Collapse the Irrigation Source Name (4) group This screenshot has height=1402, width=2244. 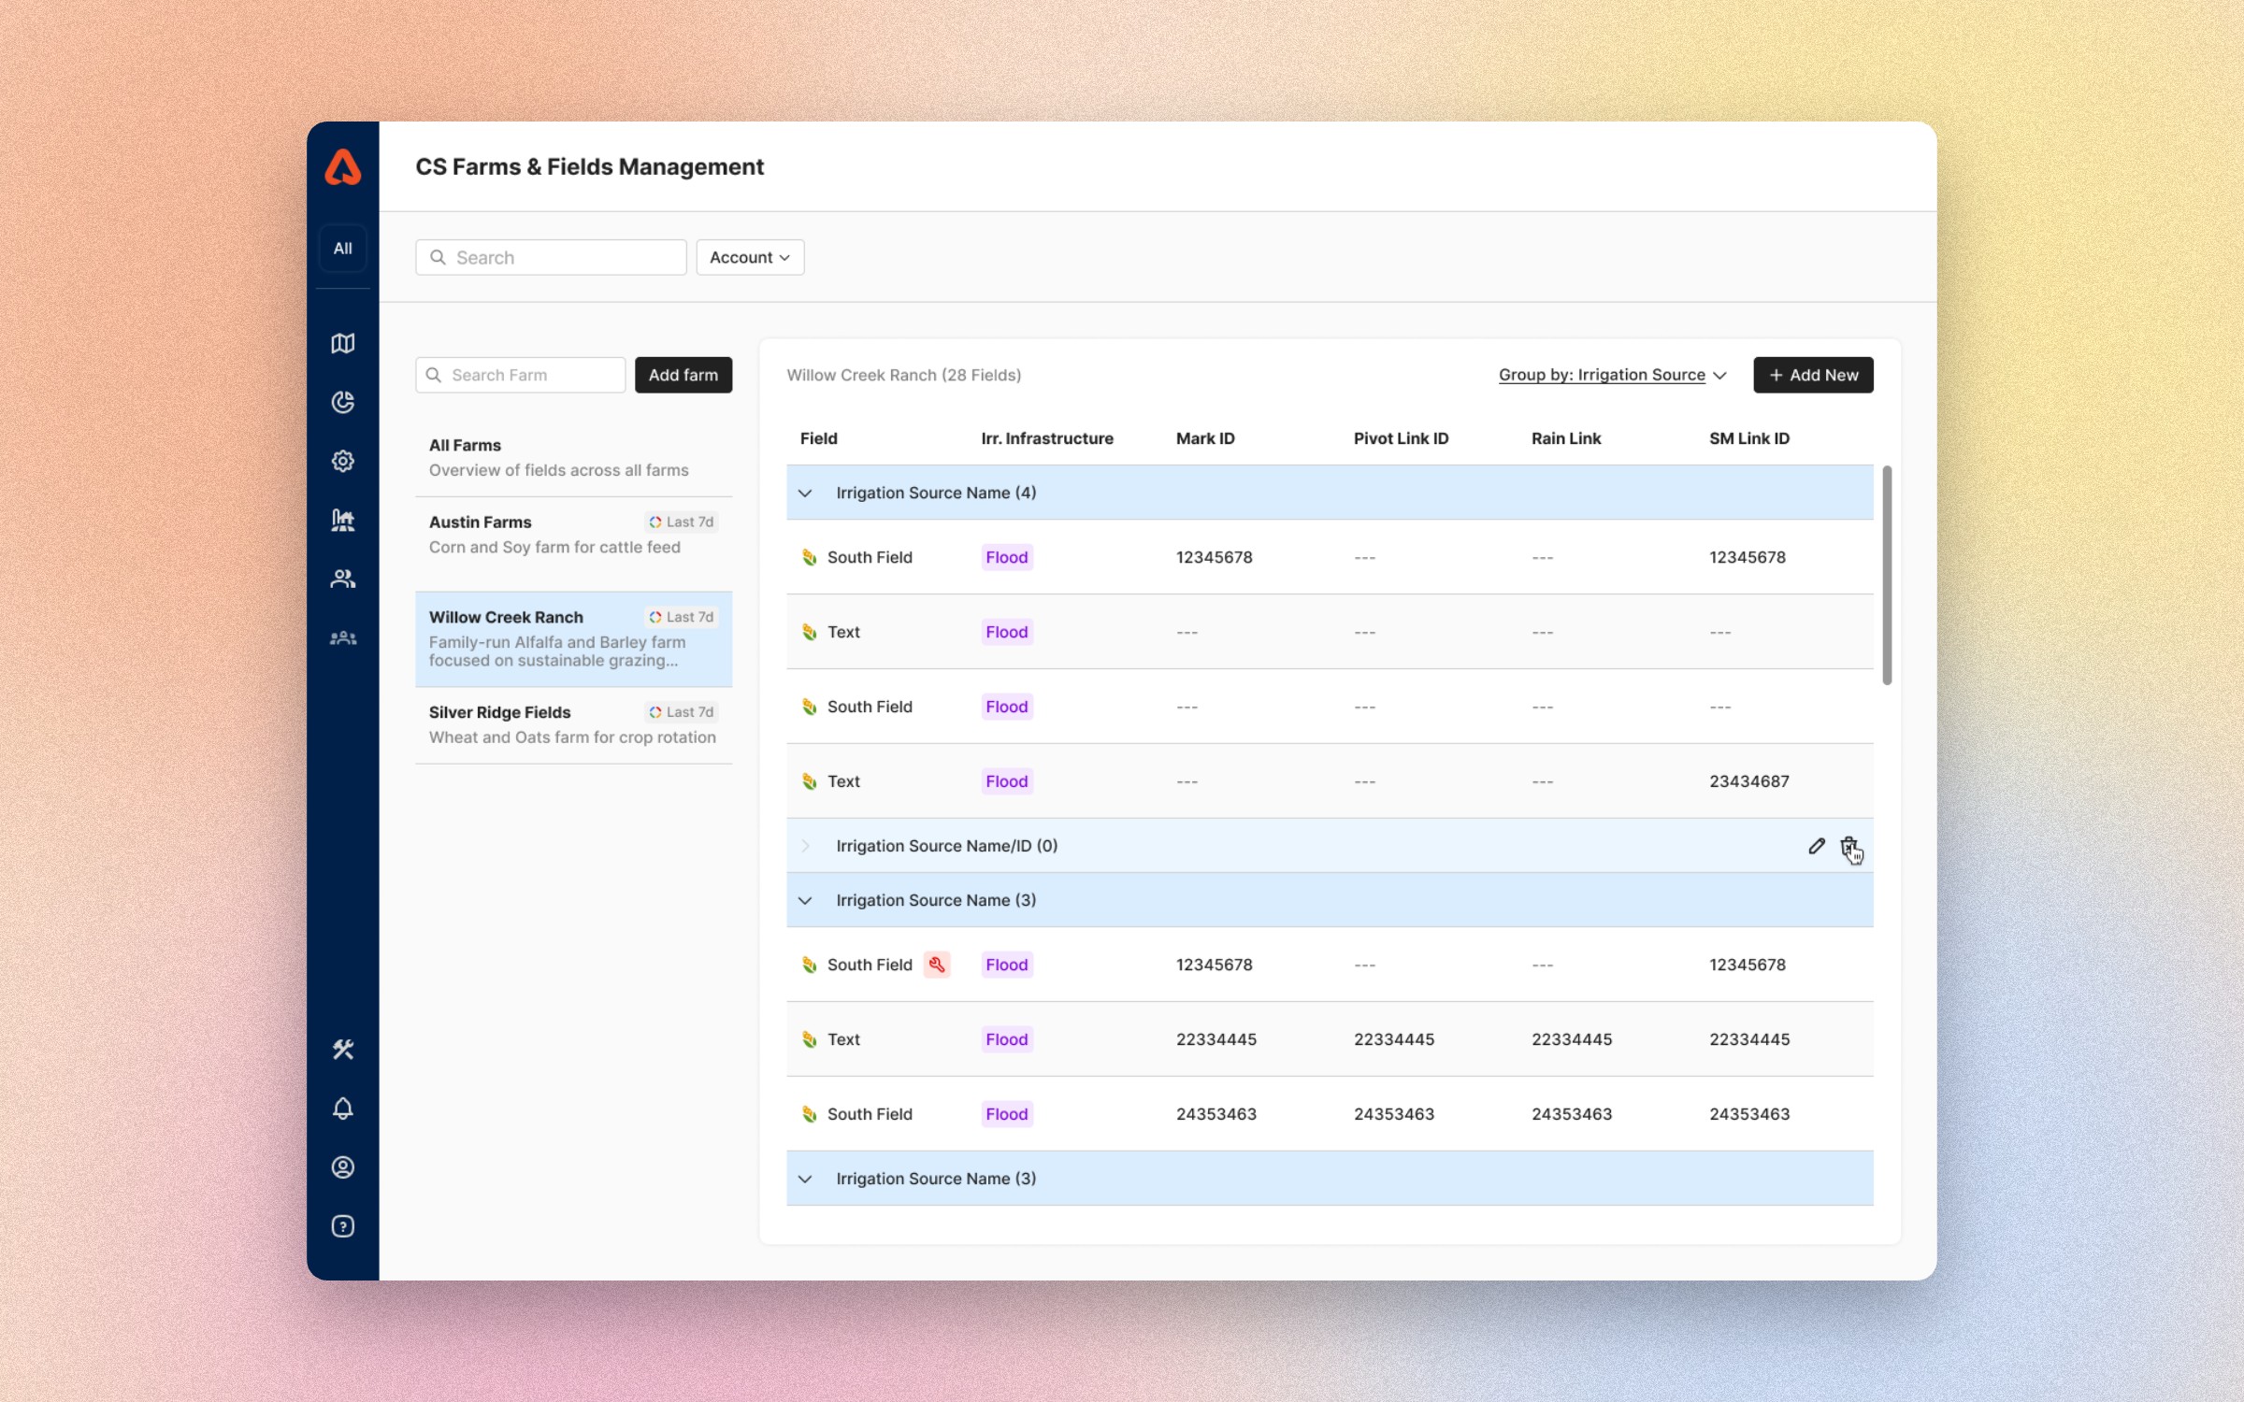[x=805, y=493]
